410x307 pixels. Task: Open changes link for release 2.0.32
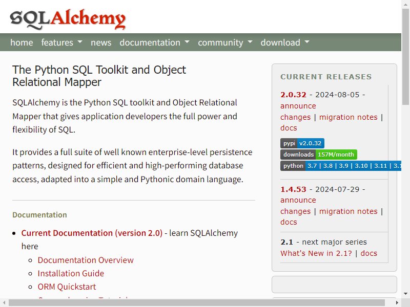(296, 117)
